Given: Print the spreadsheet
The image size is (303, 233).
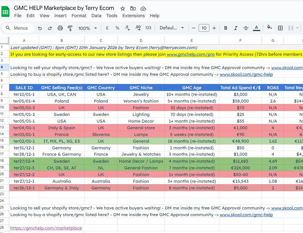Looking at the screenshot, I should click(x=60, y=28).
